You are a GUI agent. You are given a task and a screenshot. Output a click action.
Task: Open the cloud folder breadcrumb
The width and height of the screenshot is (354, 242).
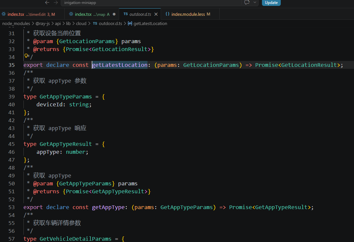click(81, 24)
